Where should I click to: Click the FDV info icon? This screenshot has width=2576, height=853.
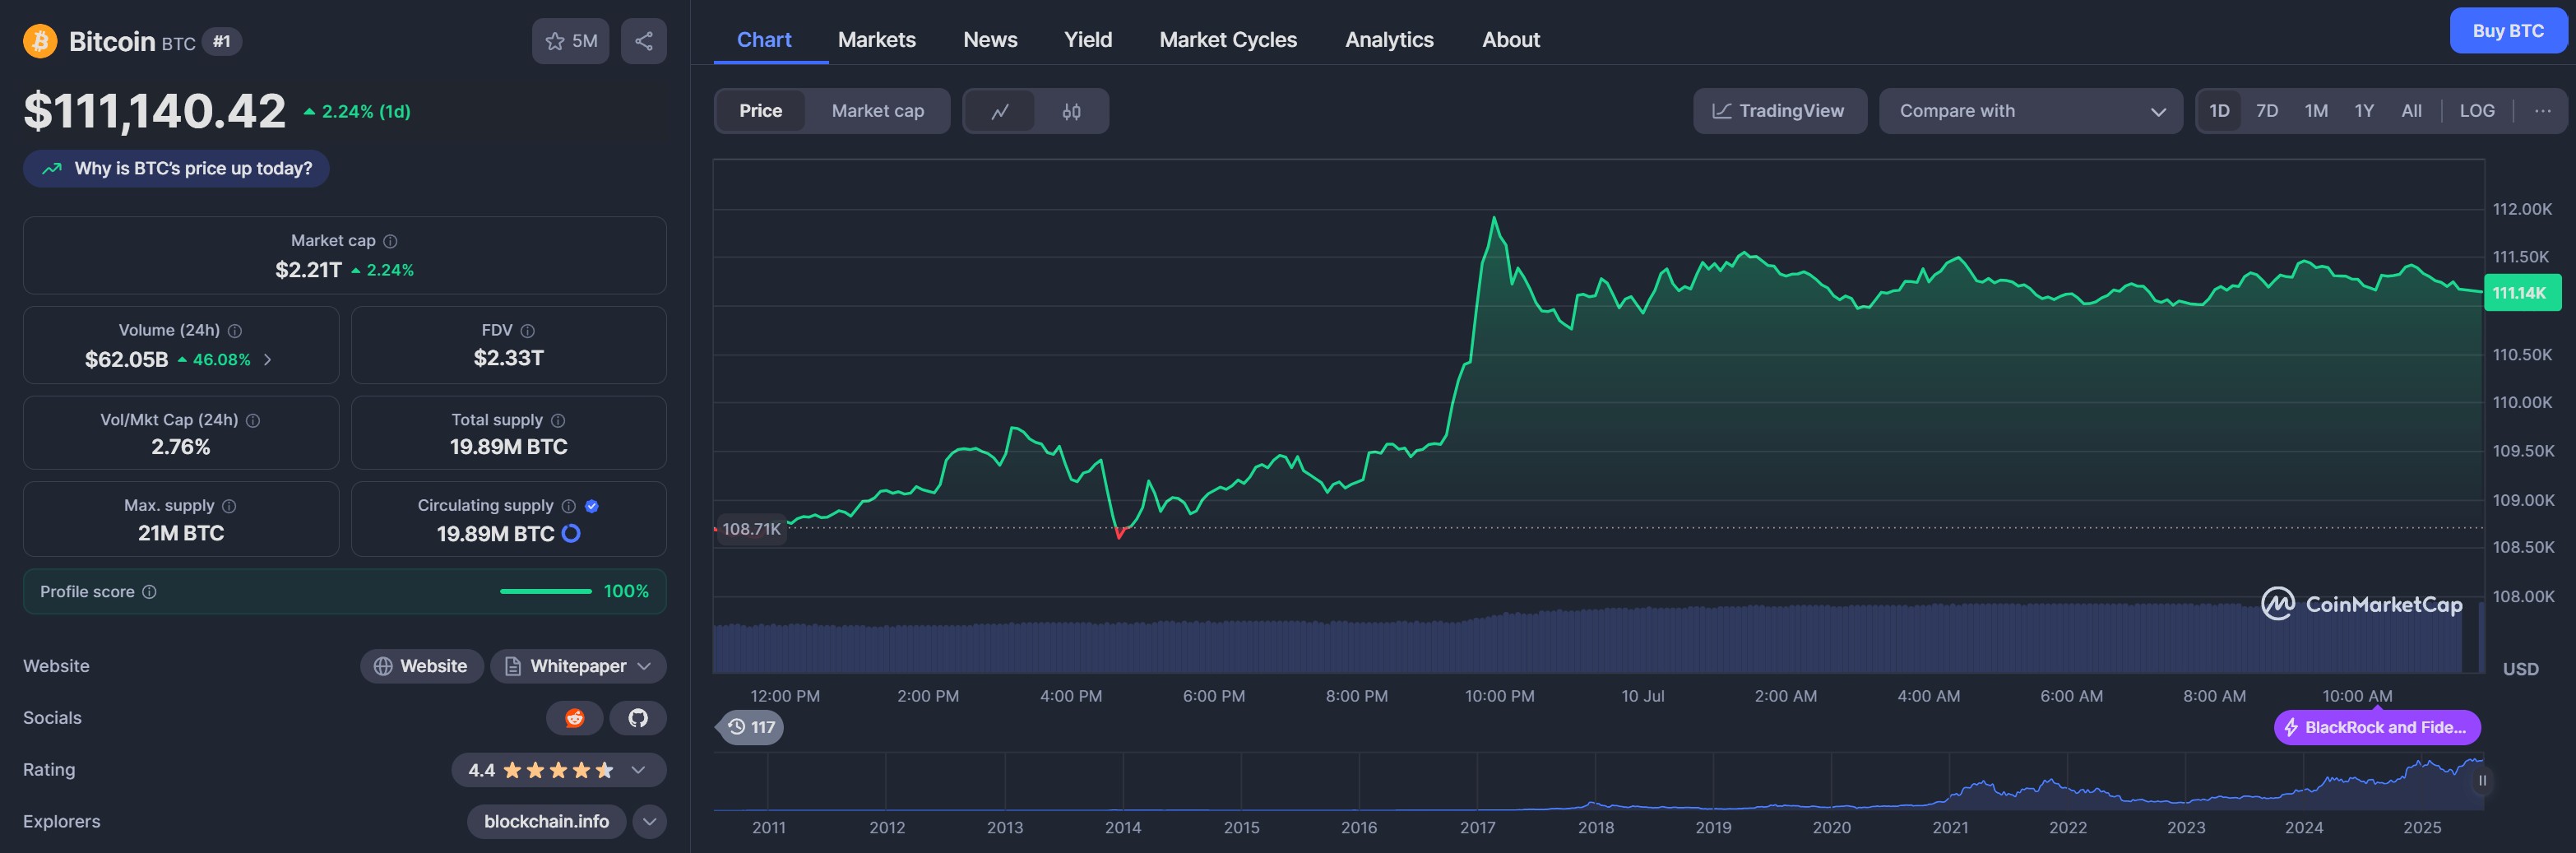(528, 331)
